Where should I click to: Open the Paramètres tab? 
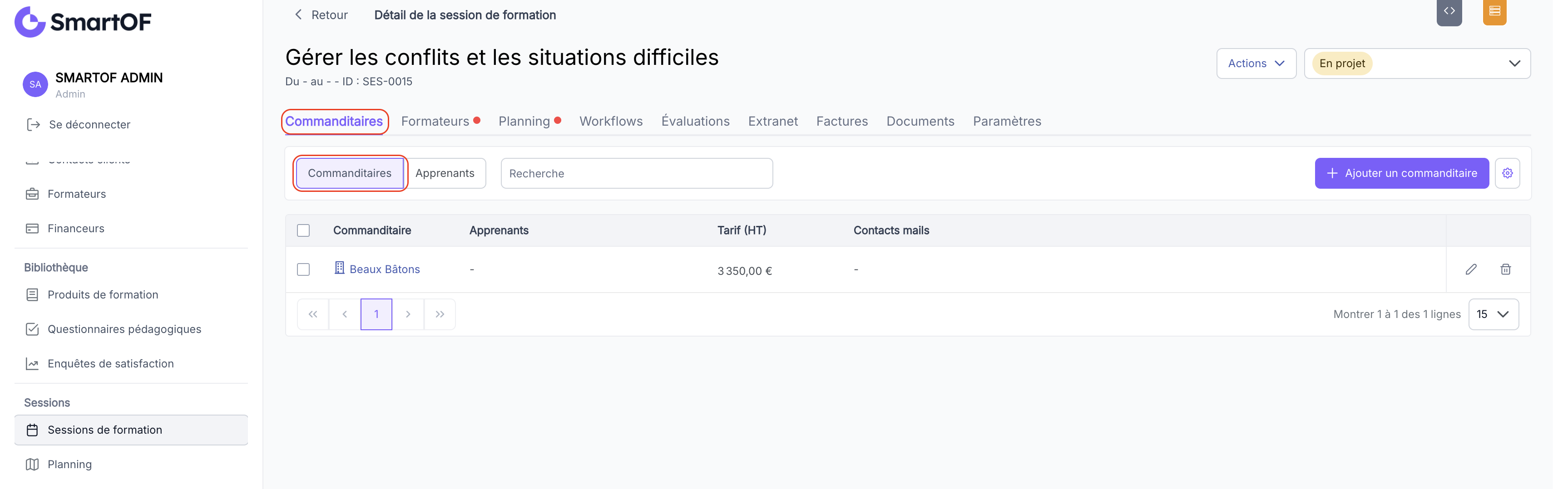click(x=1007, y=121)
